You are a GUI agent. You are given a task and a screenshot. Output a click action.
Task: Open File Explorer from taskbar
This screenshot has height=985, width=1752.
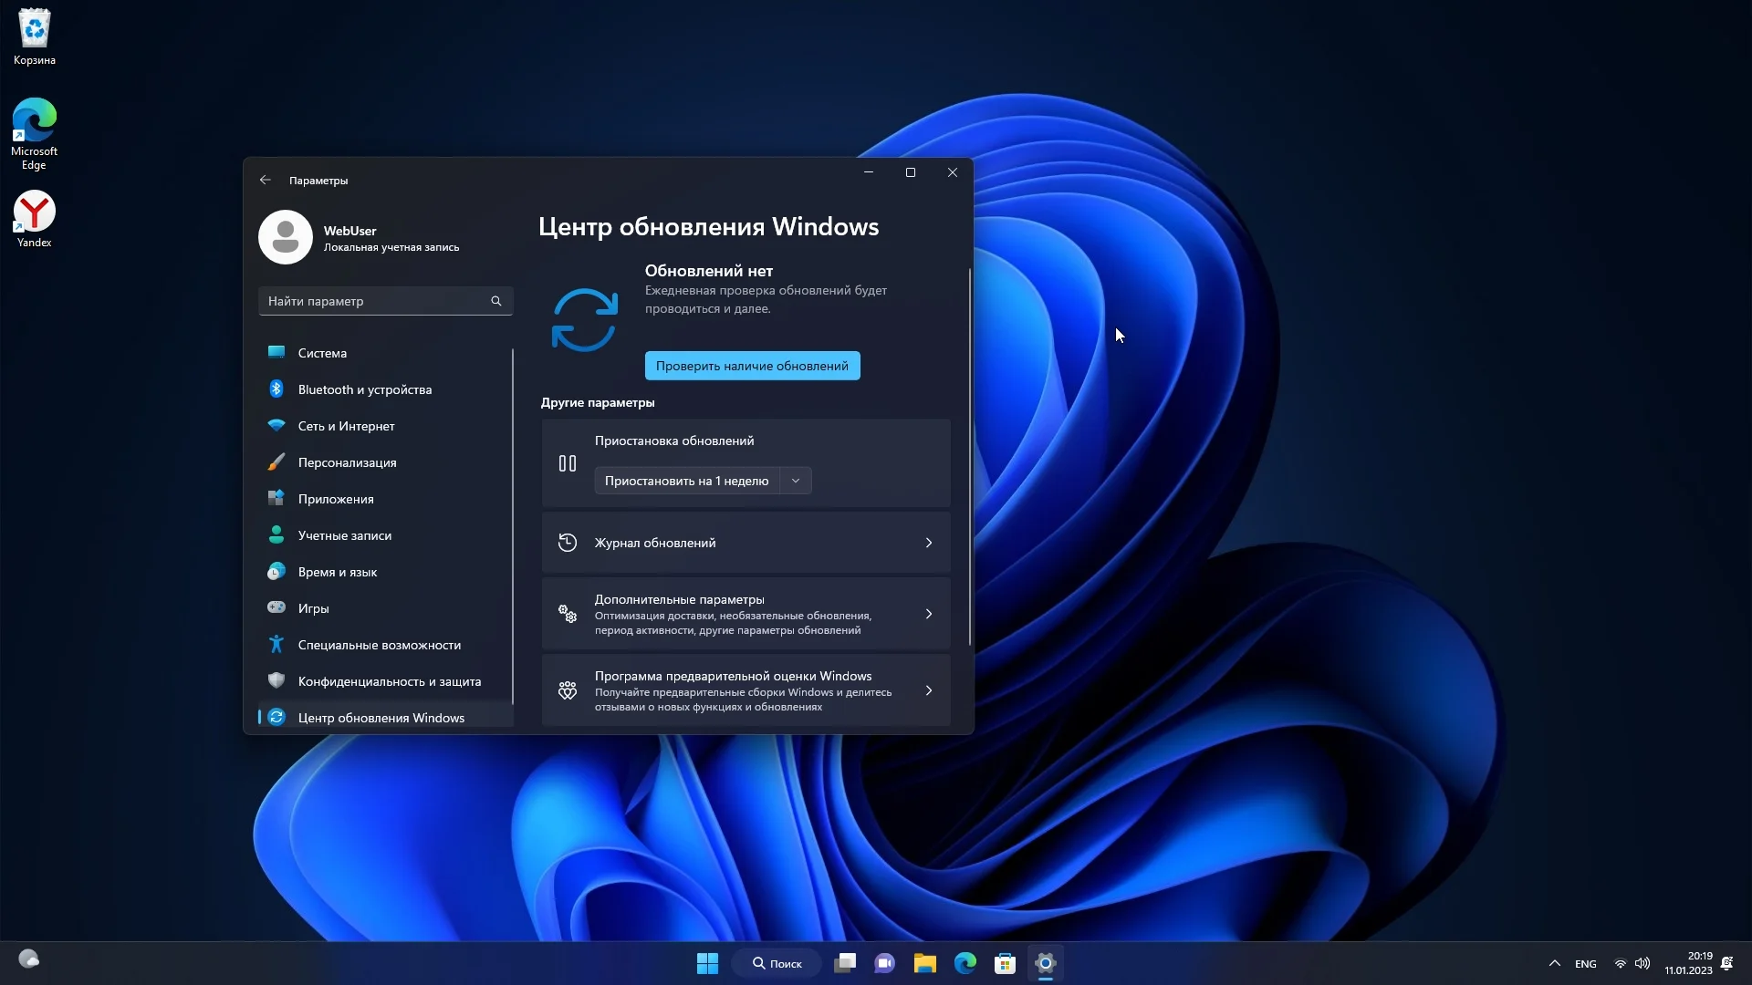coord(924,963)
